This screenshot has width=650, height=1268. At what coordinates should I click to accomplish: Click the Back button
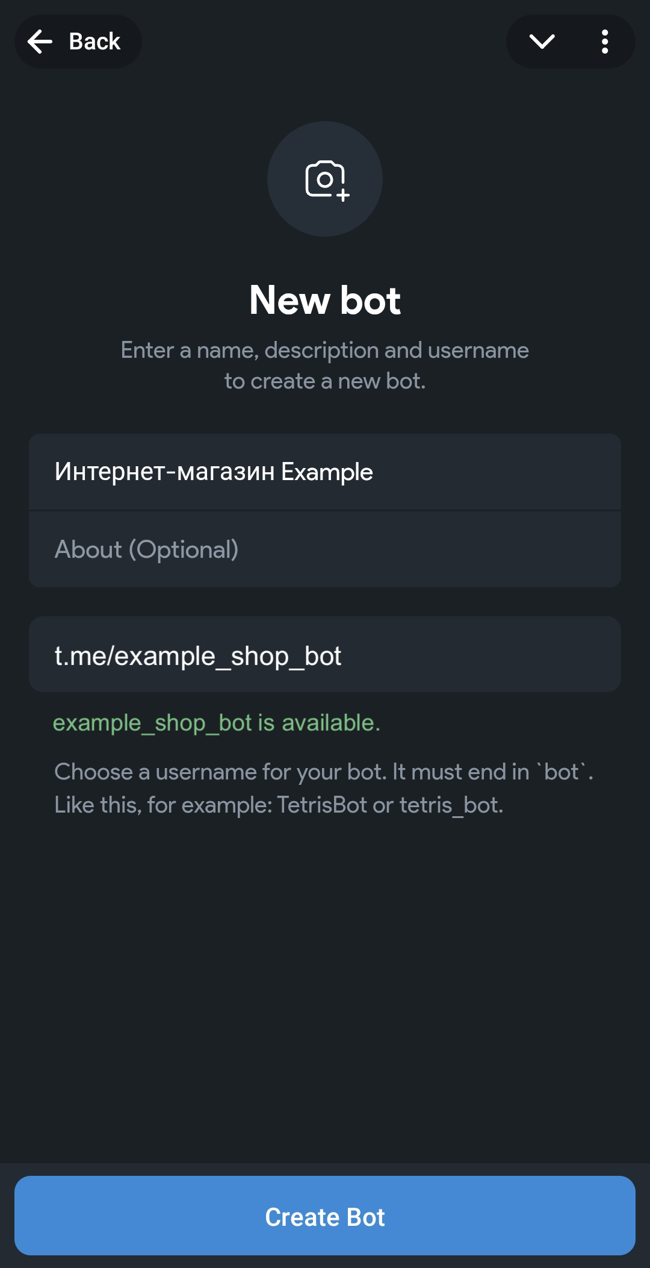[78, 41]
